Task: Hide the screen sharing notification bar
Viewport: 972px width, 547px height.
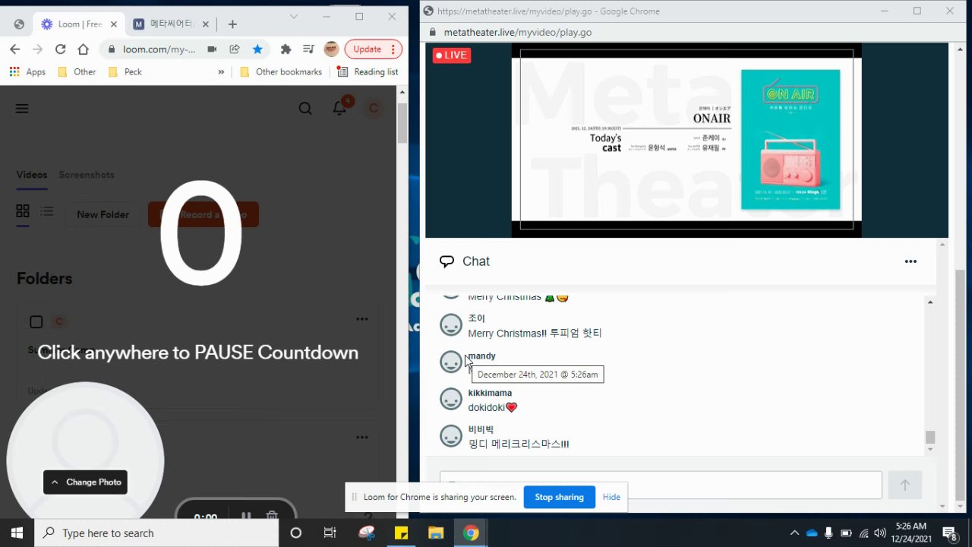Action: point(611,497)
